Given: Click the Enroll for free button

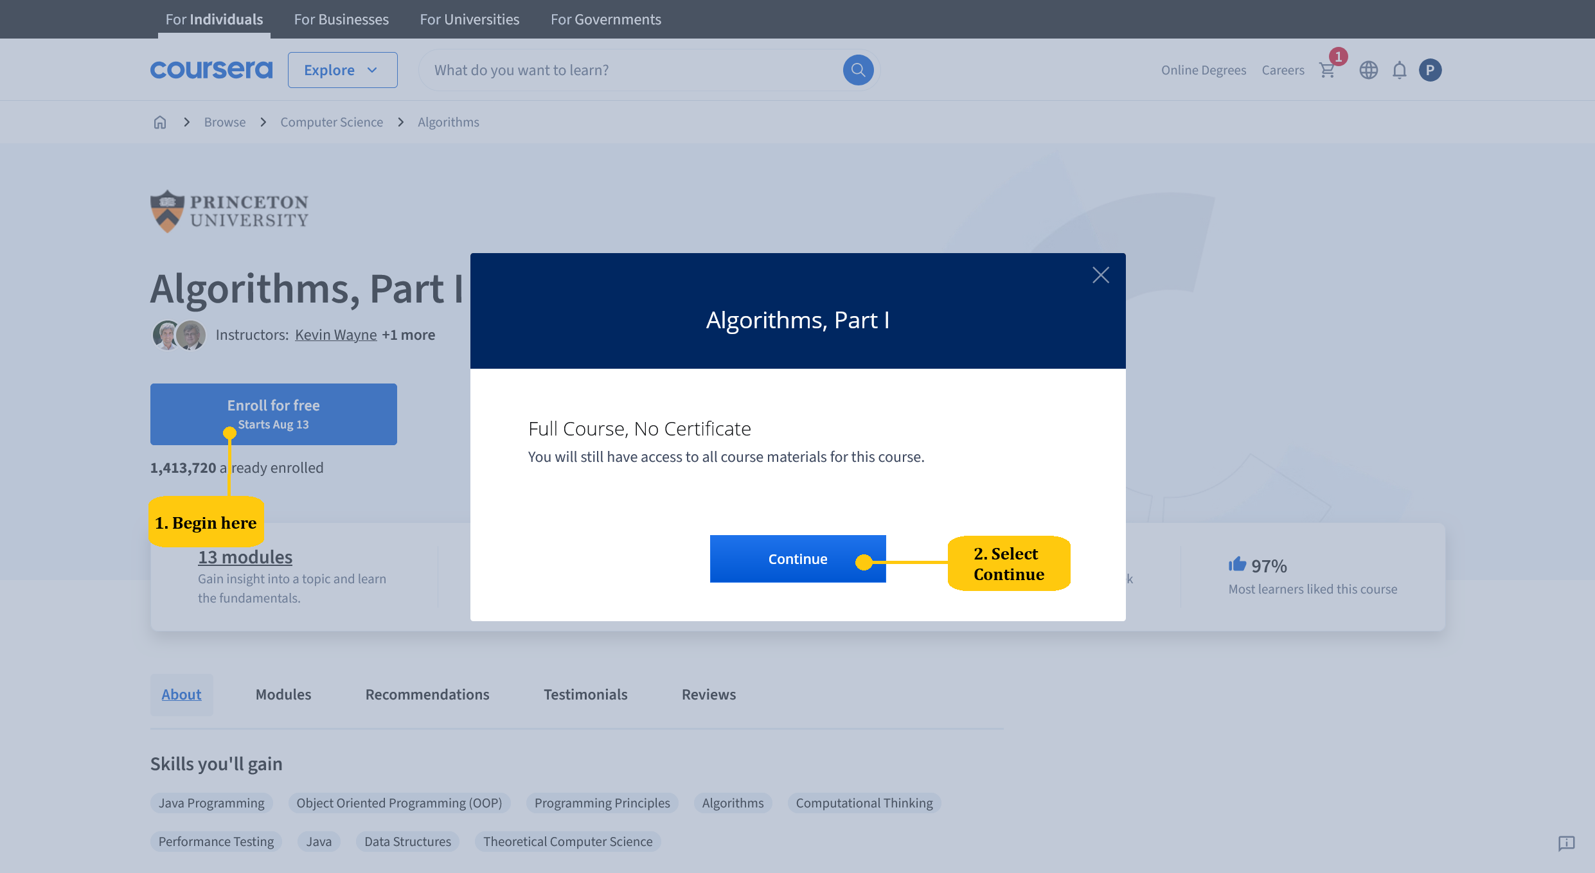Looking at the screenshot, I should pyautogui.click(x=274, y=414).
